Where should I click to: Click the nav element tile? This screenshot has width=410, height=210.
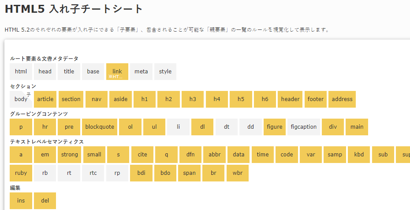[x=97, y=99]
